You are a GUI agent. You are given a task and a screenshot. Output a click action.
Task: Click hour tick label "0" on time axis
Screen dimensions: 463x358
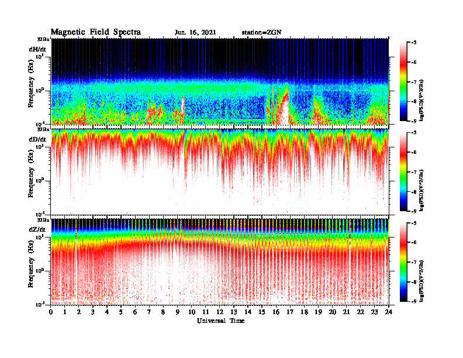tap(51, 312)
